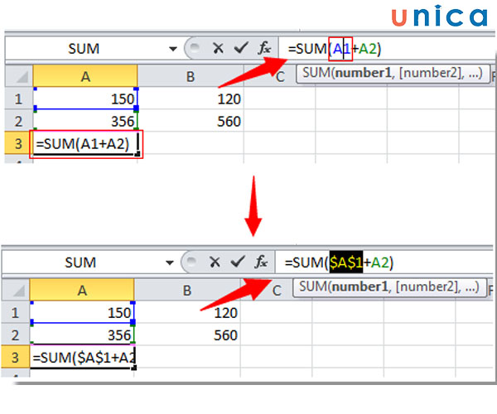Image resolution: width=497 pixels, height=414 pixels.
Task: Click Cancel (X) icon beside the =SUM($A$1+A2) formula
Action: point(217,262)
